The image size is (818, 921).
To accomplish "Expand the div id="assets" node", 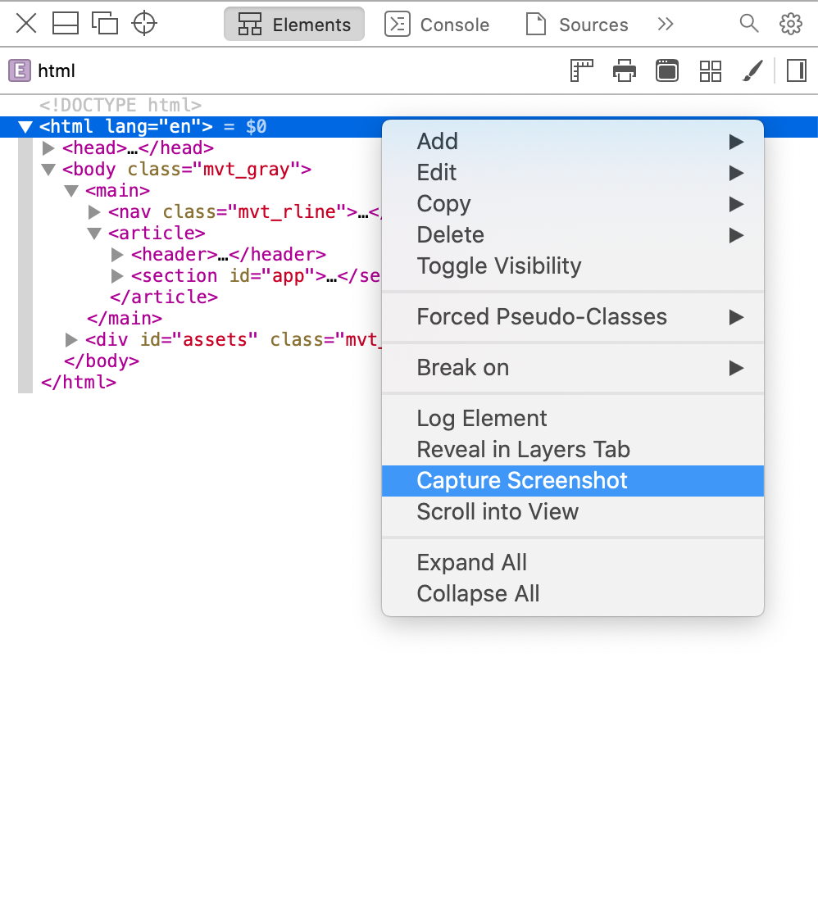I will pyautogui.click(x=71, y=340).
